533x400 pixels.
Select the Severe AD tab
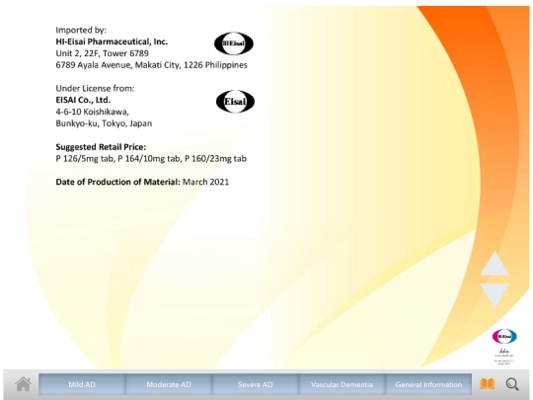(x=256, y=384)
